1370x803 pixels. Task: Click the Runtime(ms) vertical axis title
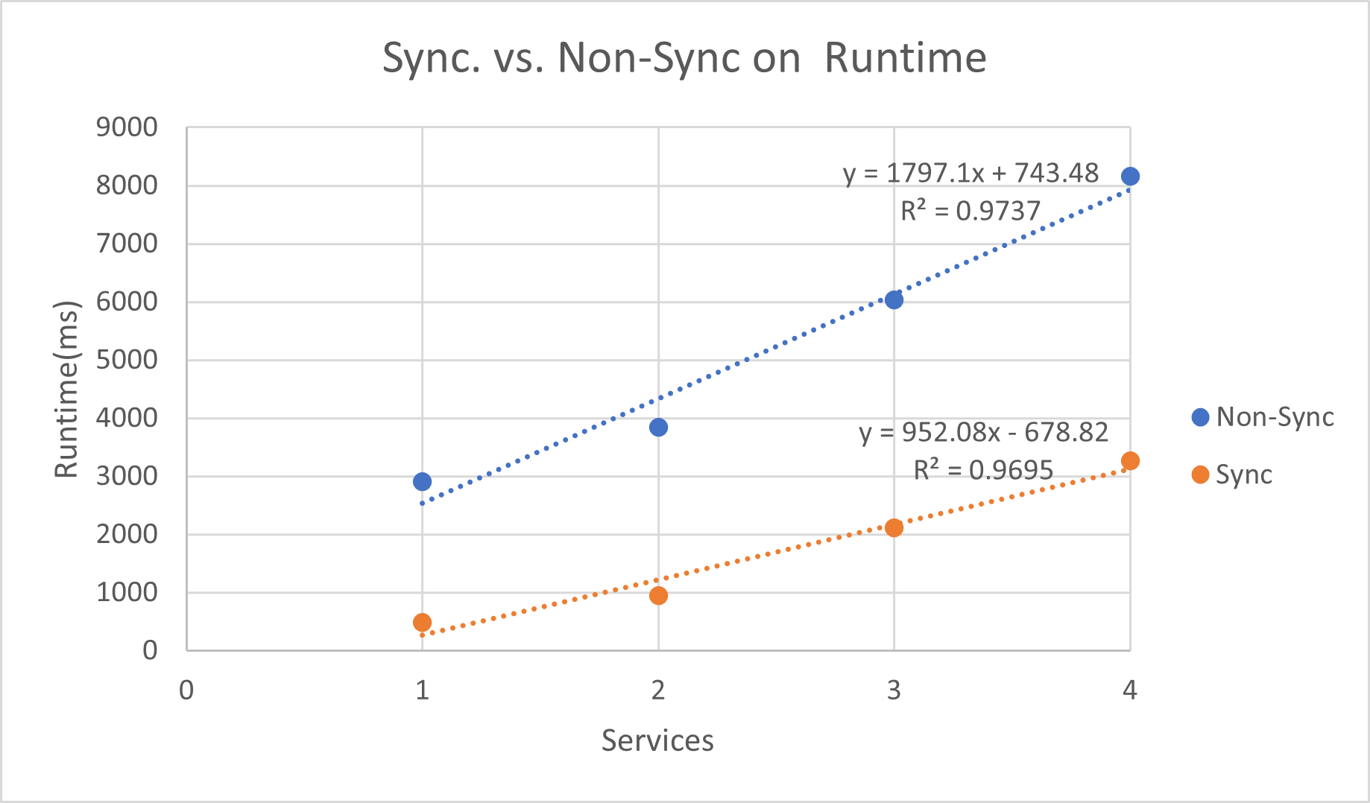66,389
